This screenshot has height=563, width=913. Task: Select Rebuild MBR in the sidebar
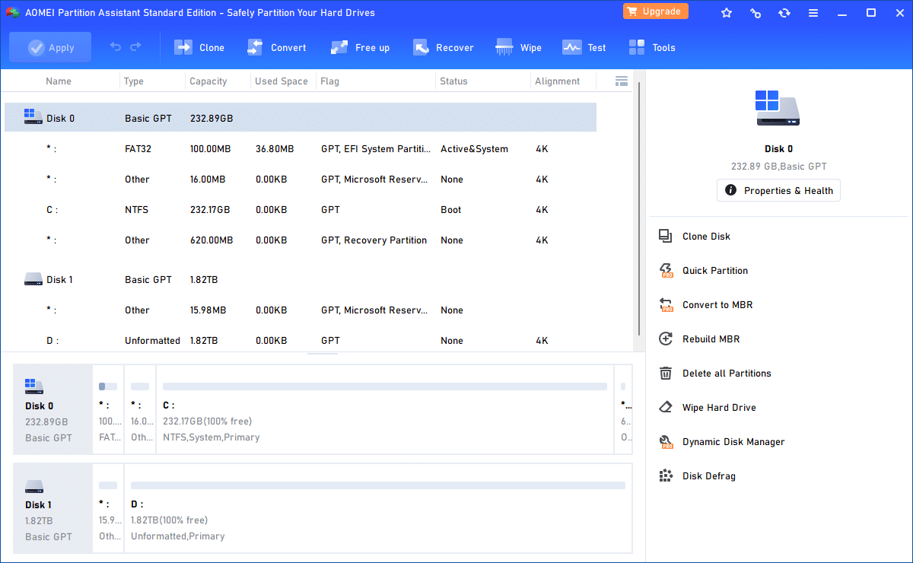coord(709,339)
